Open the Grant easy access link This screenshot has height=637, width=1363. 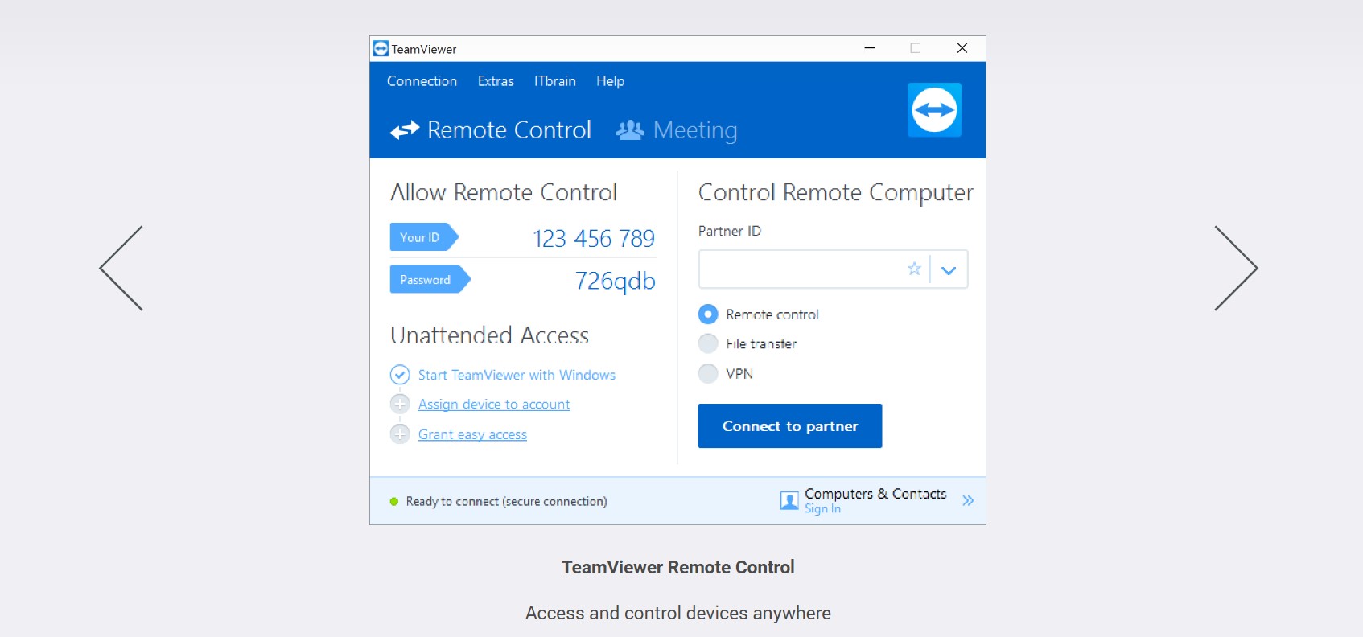pos(472,434)
